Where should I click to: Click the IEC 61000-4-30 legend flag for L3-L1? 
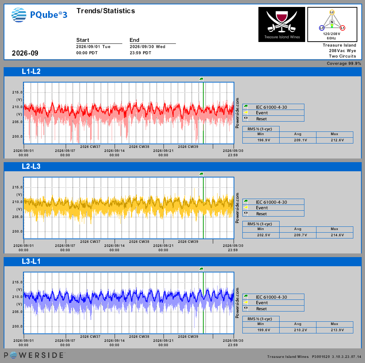[246, 297]
